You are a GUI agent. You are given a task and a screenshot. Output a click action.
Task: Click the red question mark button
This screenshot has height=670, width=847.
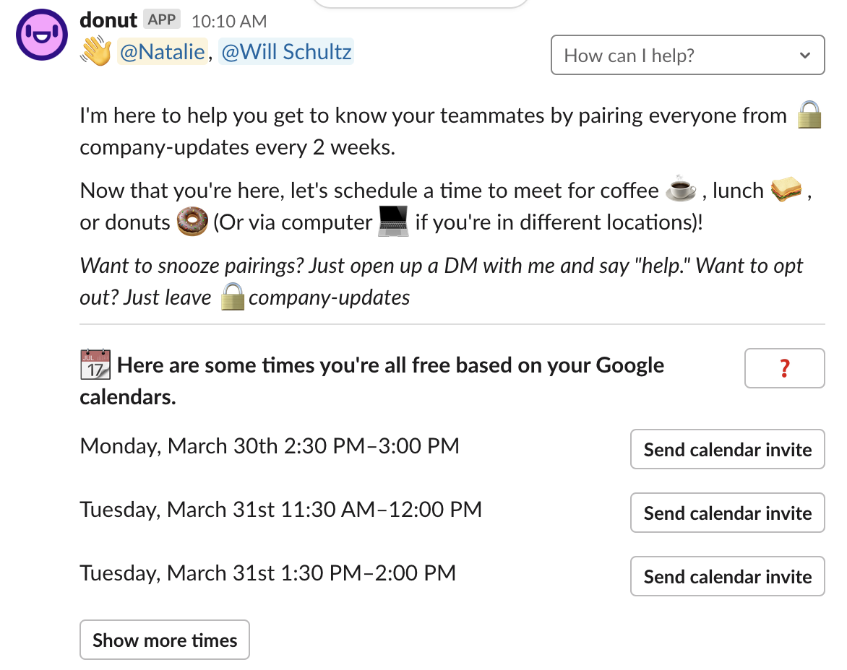click(784, 368)
